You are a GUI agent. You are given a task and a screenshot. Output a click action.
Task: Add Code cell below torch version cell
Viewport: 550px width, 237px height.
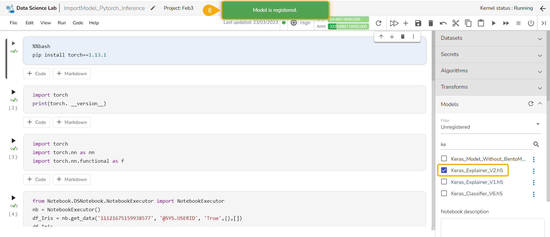click(x=36, y=122)
